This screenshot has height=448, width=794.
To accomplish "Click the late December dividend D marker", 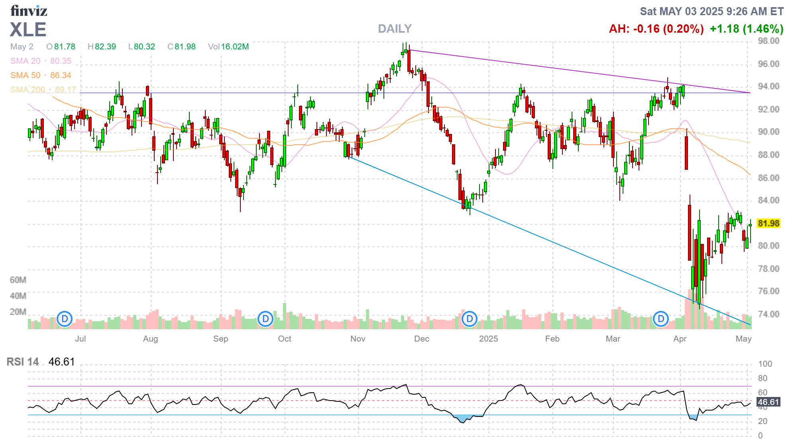I will tap(470, 319).
